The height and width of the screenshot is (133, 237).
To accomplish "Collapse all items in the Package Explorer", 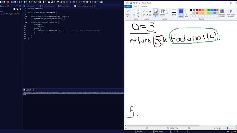I will [14, 9].
